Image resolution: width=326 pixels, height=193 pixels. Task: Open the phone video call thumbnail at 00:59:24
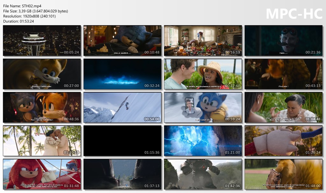pos(203,107)
